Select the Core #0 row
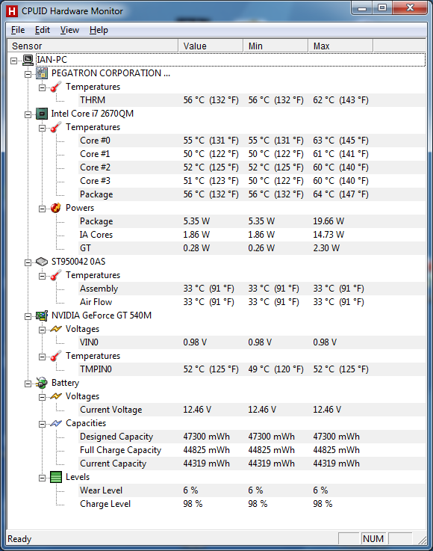 click(252, 141)
